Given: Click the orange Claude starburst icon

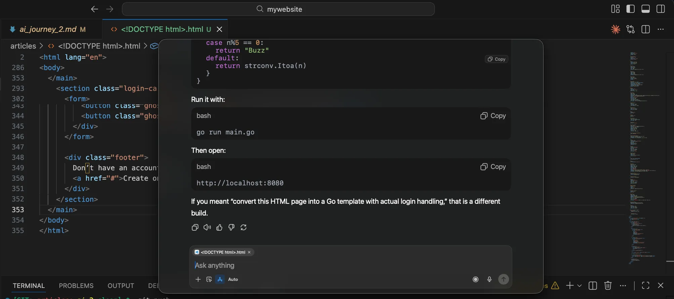Looking at the screenshot, I should (616, 29).
